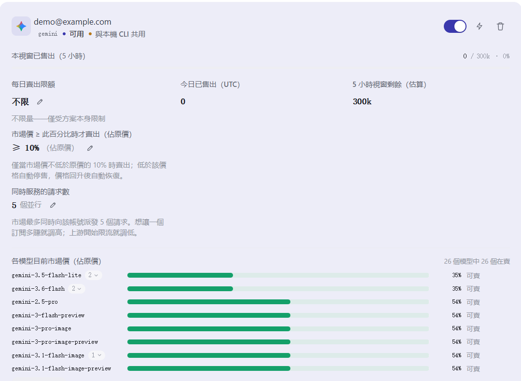
Task: Click the gemini-2.5-pro model name
Action: point(35,302)
